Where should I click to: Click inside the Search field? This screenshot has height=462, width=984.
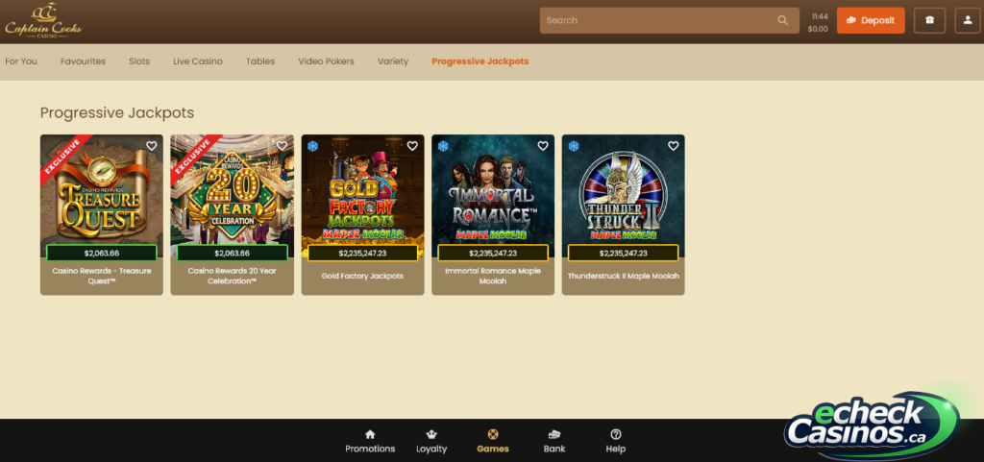(669, 20)
